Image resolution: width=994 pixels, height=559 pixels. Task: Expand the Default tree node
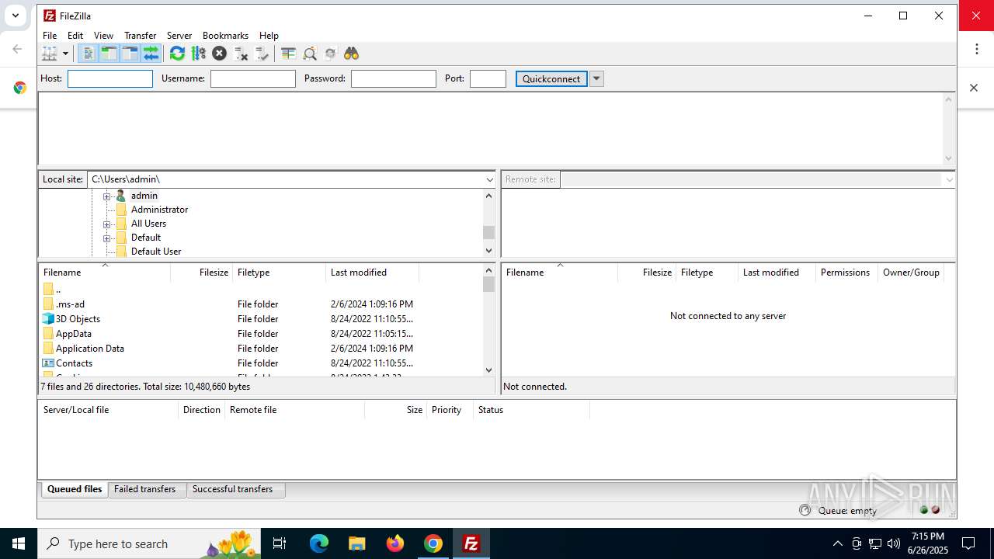(106, 238)
